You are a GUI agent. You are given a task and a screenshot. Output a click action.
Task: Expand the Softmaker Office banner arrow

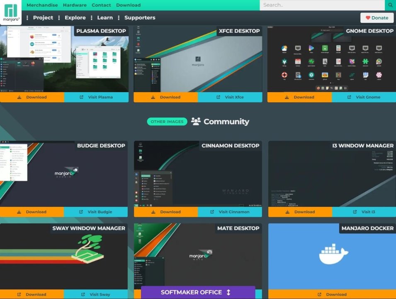pyautogui.click(x=228, y=292)
